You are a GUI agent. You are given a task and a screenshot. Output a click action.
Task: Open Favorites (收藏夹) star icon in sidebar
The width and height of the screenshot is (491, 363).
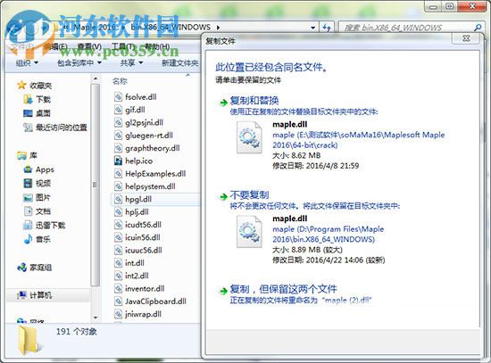[x=21, y=85]
